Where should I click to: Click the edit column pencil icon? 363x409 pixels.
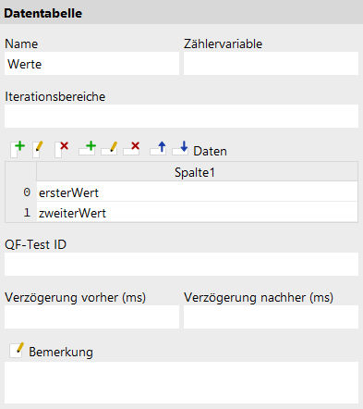pos(38,149)
